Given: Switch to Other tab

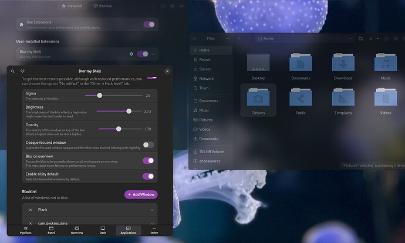Looking at the screenshot, I should click(154, 230).
